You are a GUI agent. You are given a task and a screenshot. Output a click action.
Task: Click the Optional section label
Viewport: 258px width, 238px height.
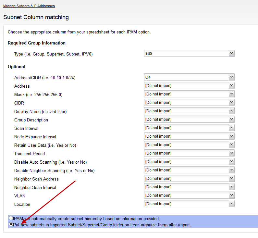point(17,67)
